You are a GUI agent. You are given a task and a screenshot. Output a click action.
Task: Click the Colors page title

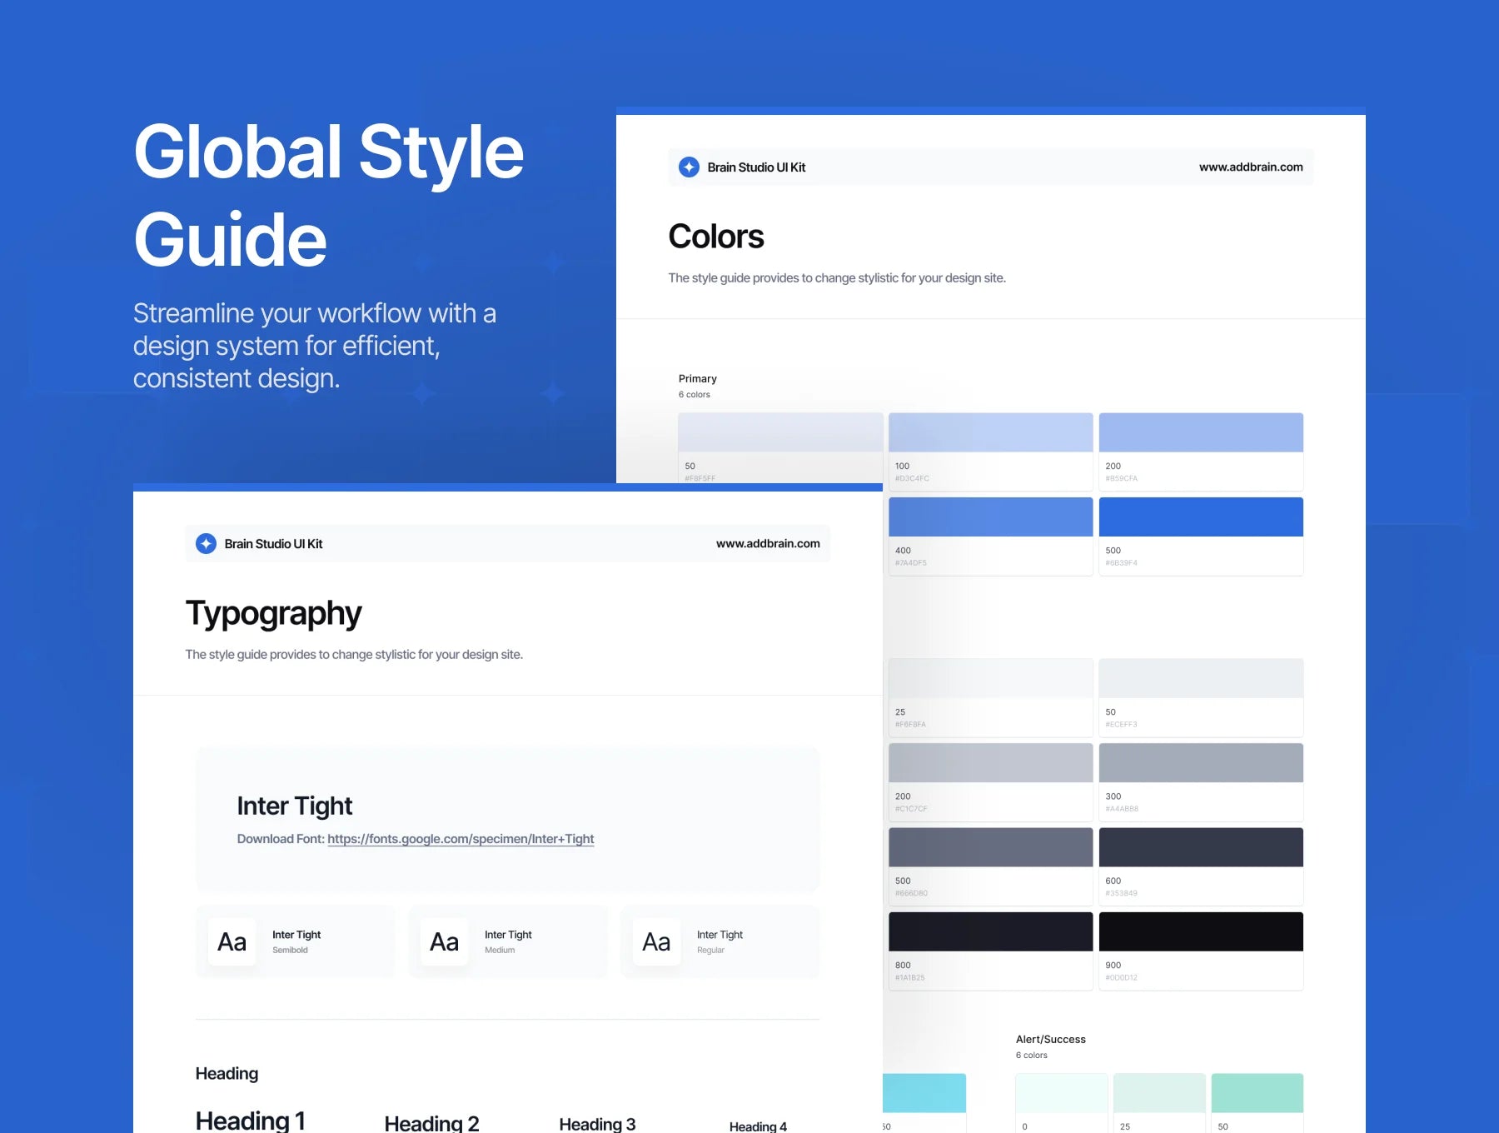pyautogui.click(x=715, y=236)
